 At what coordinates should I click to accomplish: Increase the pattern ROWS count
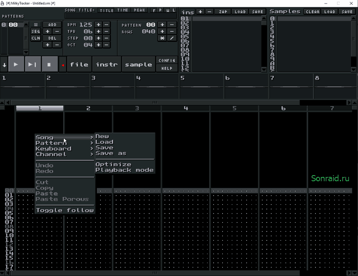pyautogui.click(x=162, y=31)
